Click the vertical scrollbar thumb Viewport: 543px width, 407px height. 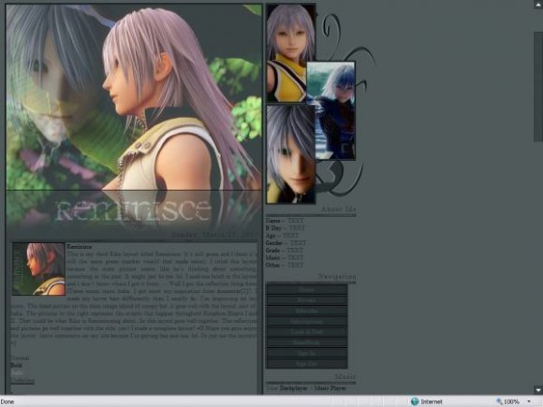pos(538,86)
